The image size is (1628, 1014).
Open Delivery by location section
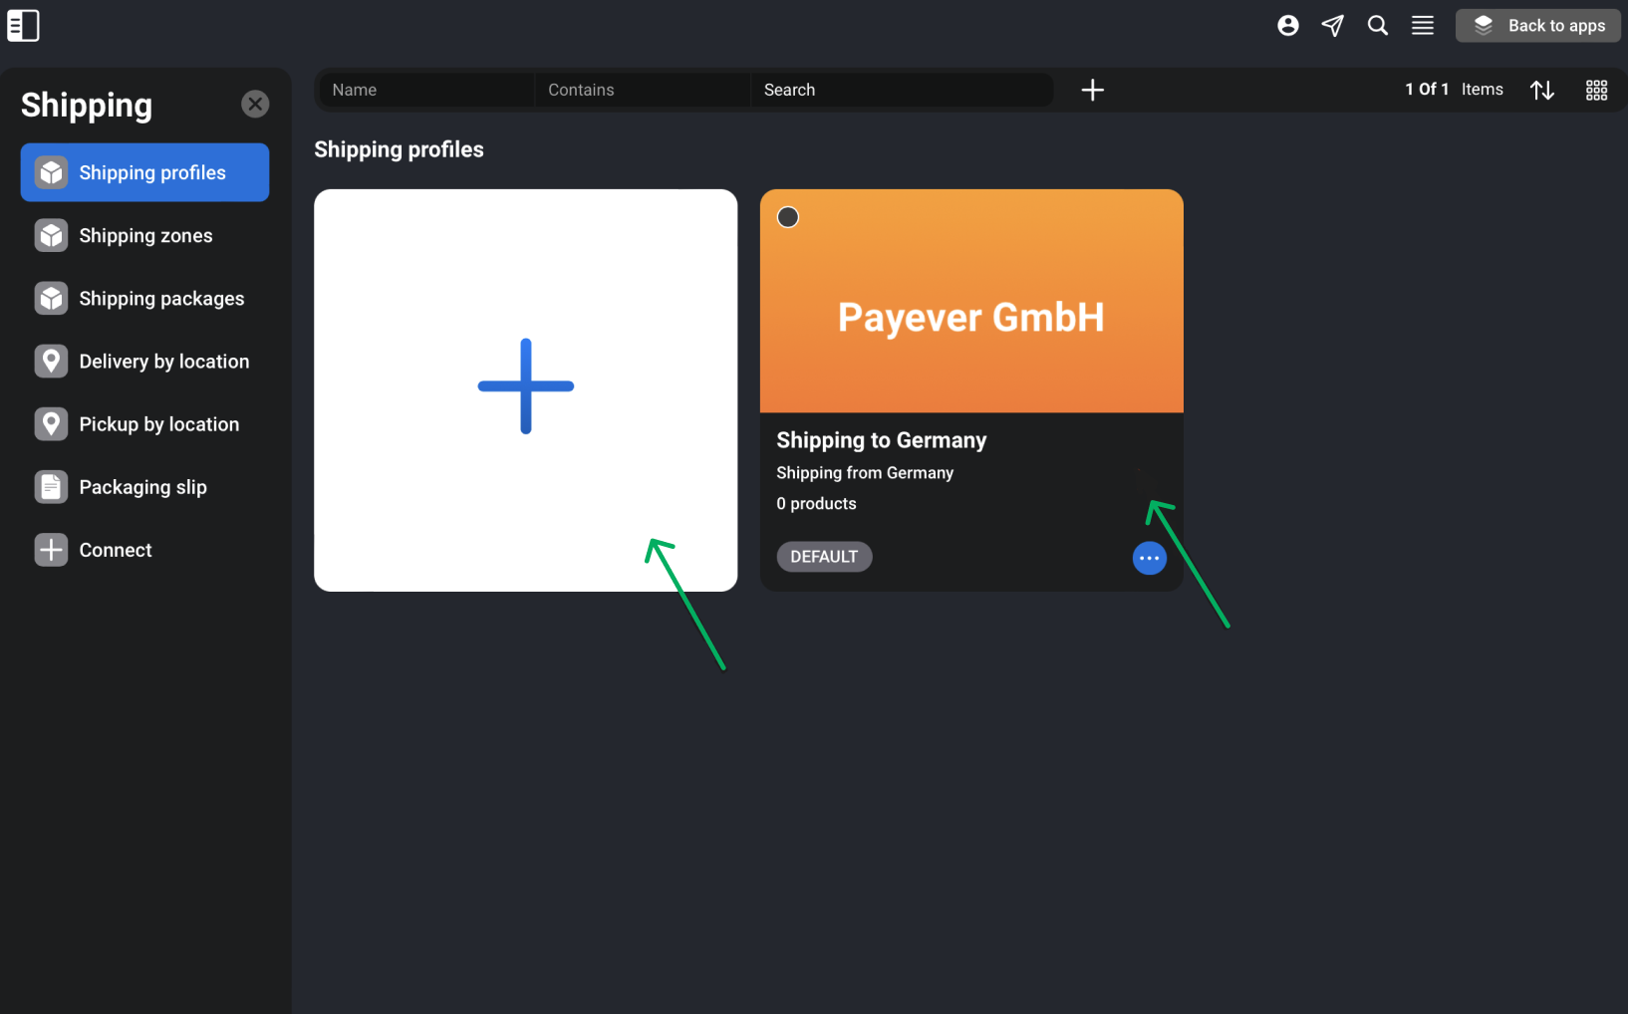pyautogui.click(x=144, y=361)
